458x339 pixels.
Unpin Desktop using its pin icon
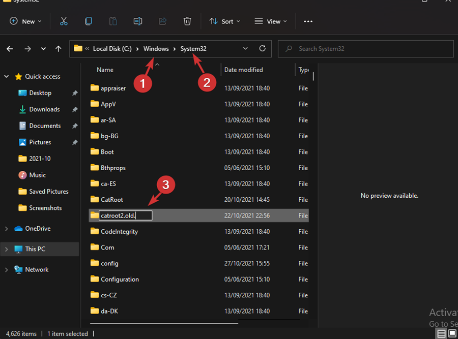tap(75, 93)
